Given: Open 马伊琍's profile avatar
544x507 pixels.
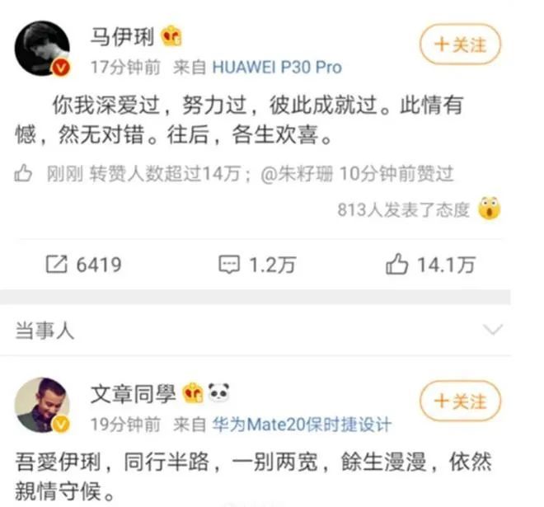Looking at the screenshot, I should tap(42, 49).
